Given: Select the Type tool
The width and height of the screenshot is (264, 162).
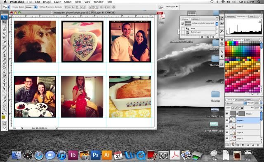Looking at the screenshot, I should tap(5, 84).
